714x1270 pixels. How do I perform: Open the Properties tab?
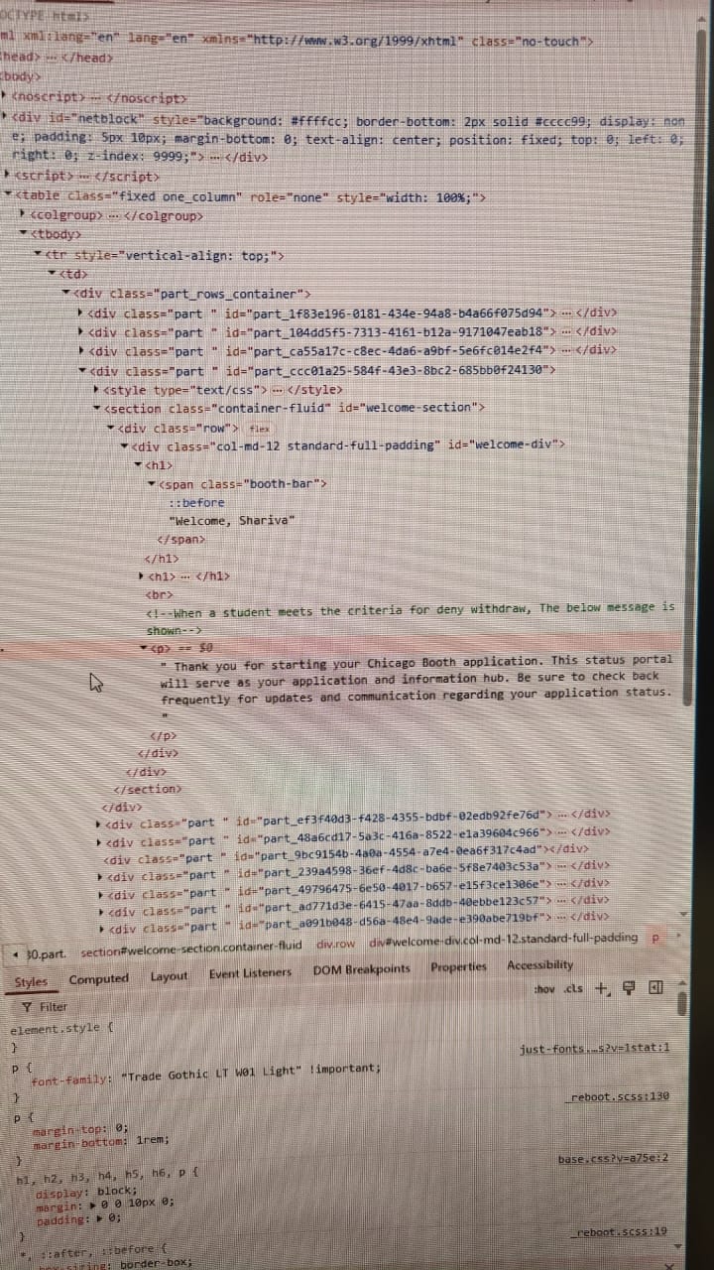point(458,967)
